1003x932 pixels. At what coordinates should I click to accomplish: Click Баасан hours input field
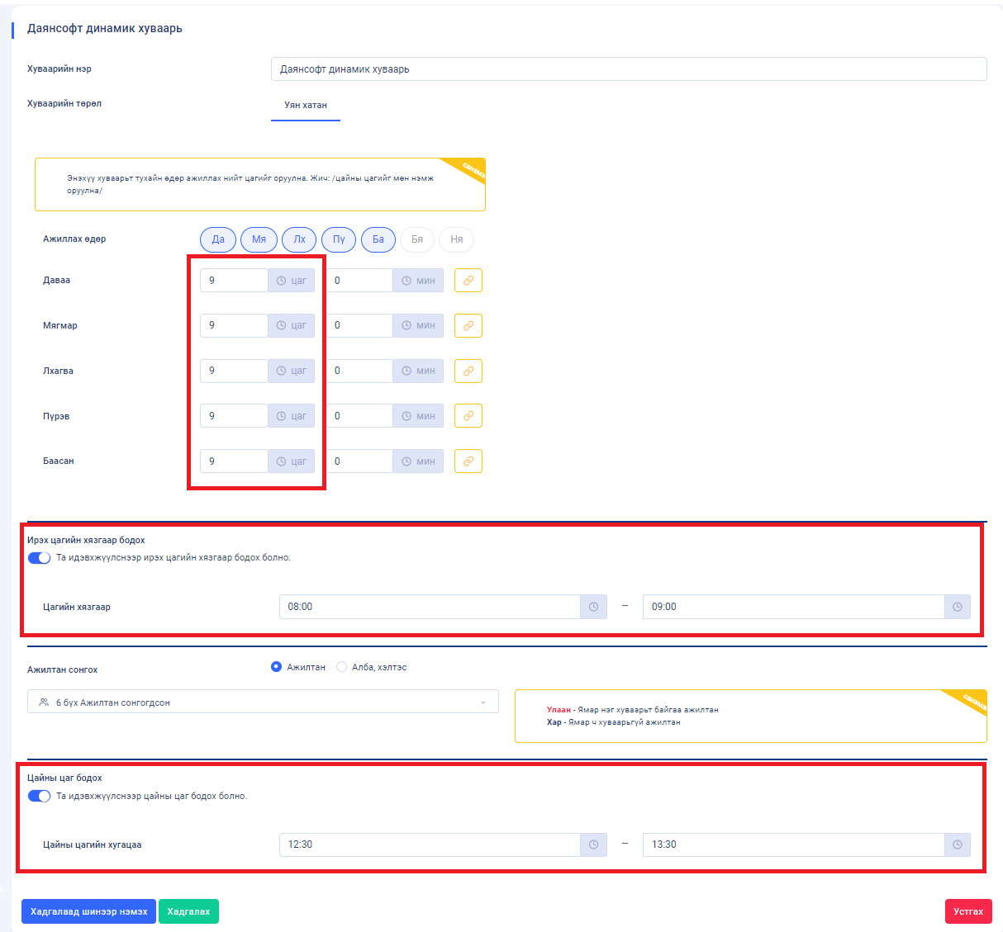pyautogui.click(x=234, y=461)
